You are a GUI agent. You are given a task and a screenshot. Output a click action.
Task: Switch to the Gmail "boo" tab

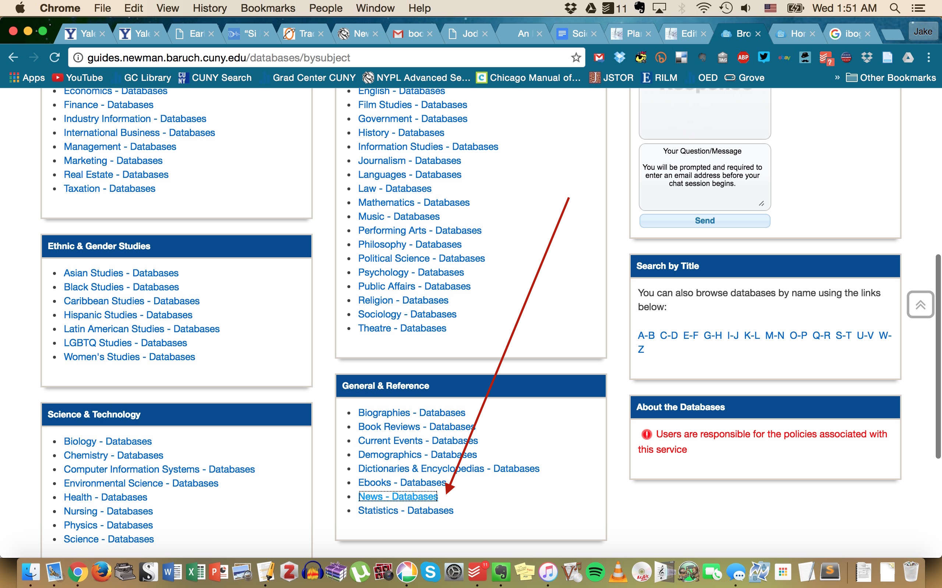(412, 34)
